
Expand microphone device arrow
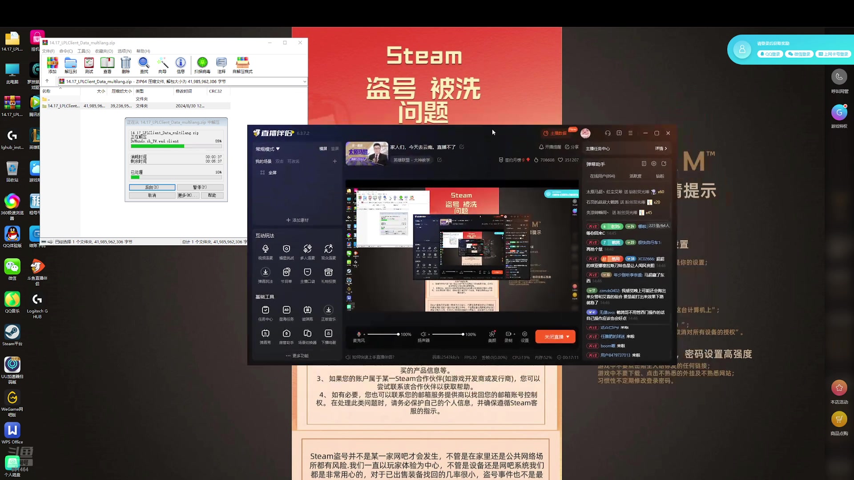[x=364, y=334]
